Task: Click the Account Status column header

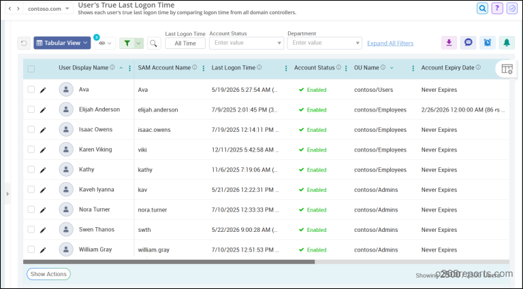Action: tap(314, 67)
